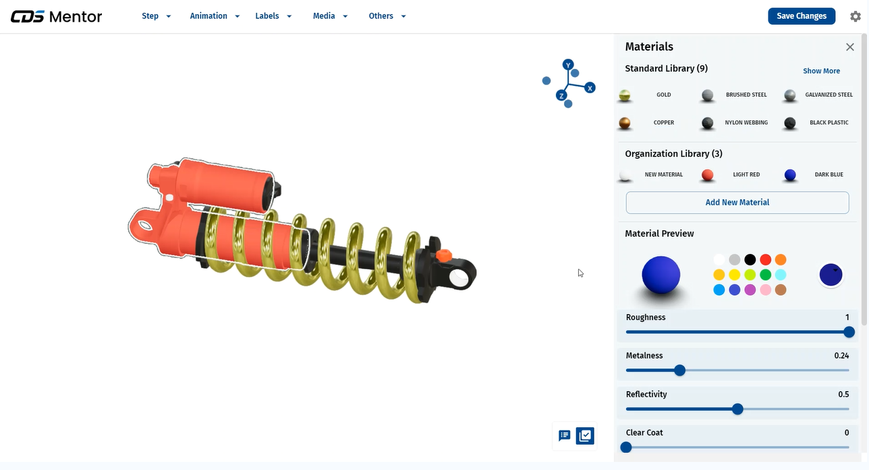Click the notes panel icon
This screenshot has width=869, height=470.
565,436
